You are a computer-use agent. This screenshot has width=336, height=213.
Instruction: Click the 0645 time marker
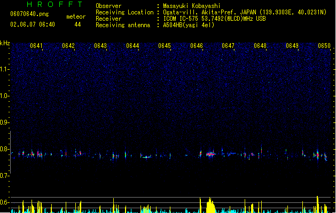tap(165, 46)
